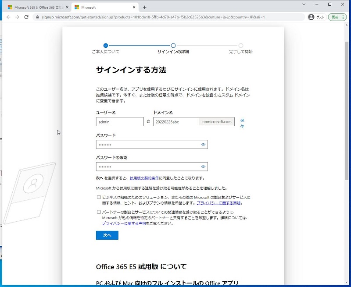The image size is (351, 287).
Task: Open the 試用版の契約条件 link
Action: [144, 178]
